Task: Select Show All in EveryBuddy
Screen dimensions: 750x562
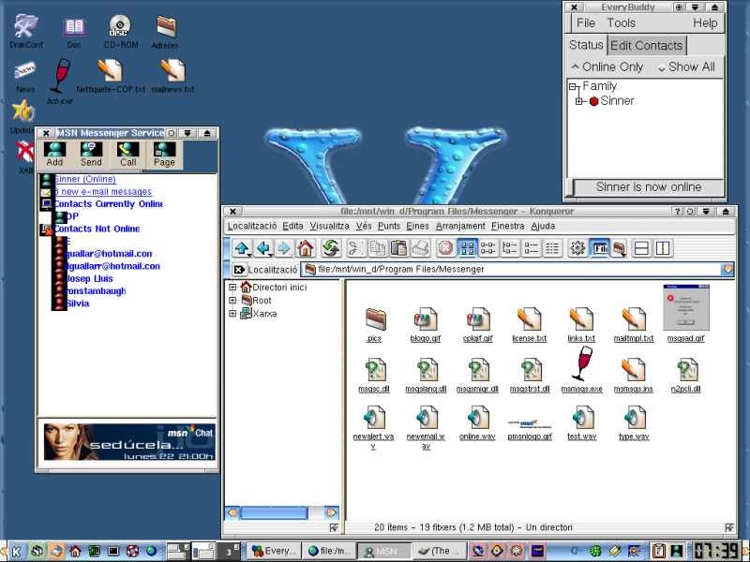Action: [x=687, y=67]
